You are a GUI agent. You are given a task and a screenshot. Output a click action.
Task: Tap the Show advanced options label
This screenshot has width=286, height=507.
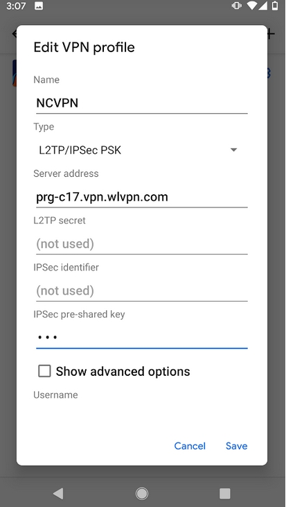click(x=123, y=371)
